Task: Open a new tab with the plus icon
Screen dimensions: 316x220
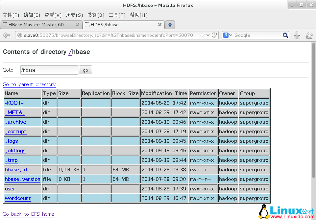Action: point(170,25)
